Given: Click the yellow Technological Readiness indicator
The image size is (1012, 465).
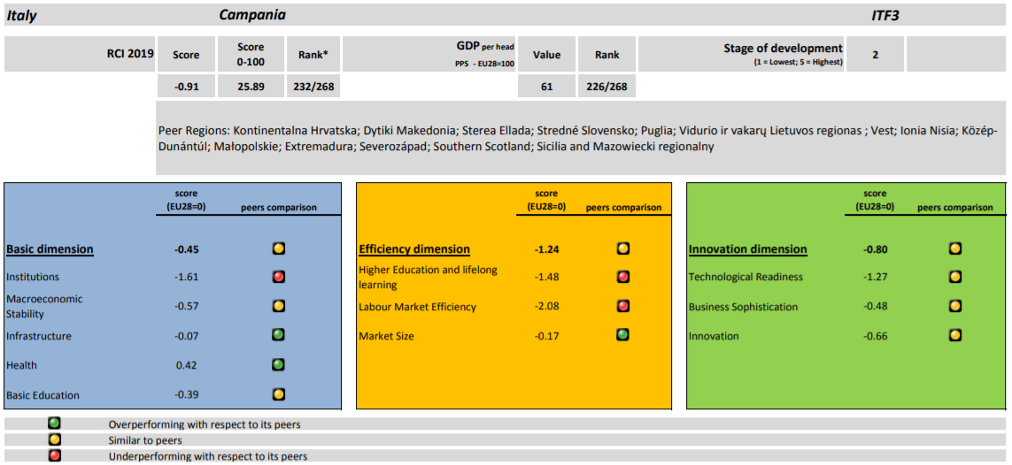Looking at the screenshot, I should pos(955,277).
